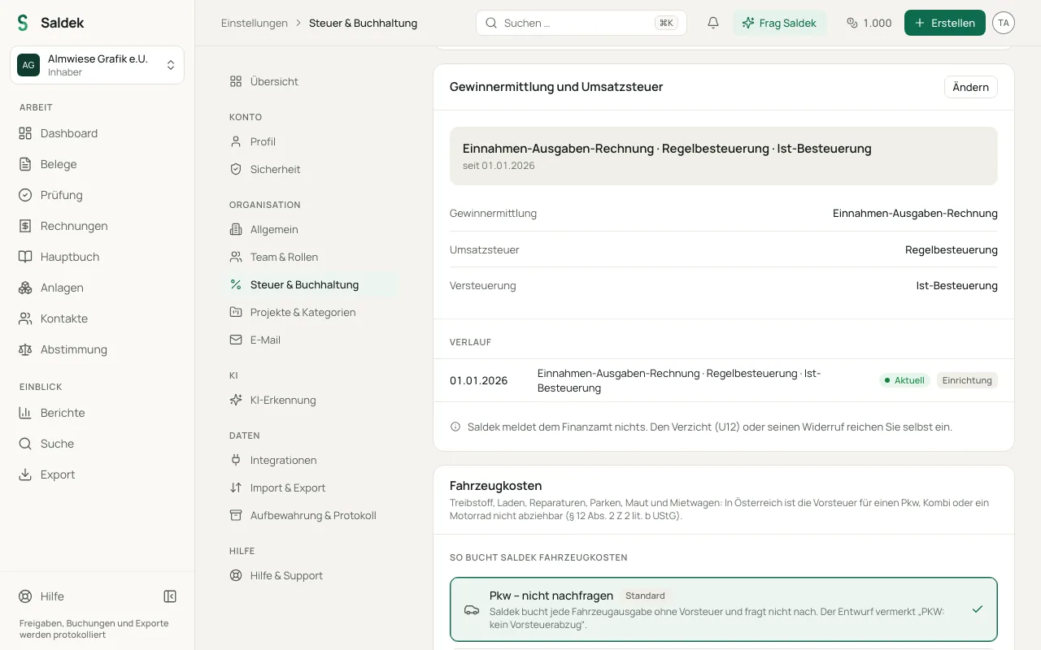Click the Berichte bar chart icon

(25, 413)
